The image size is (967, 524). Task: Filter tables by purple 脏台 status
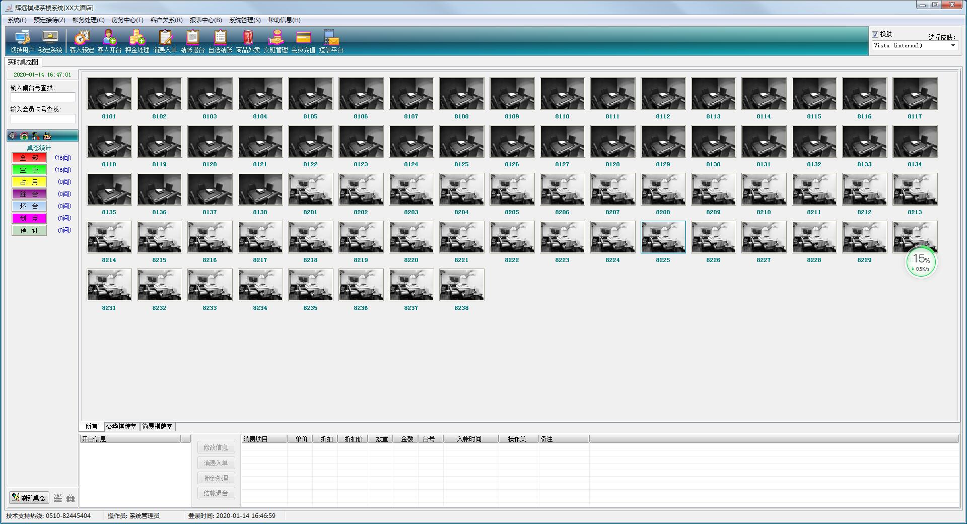coord(29,194)
